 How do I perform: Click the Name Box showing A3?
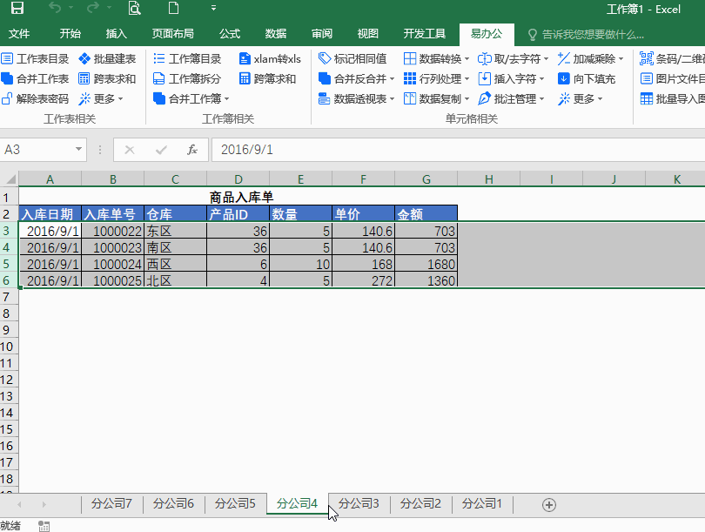36,149
